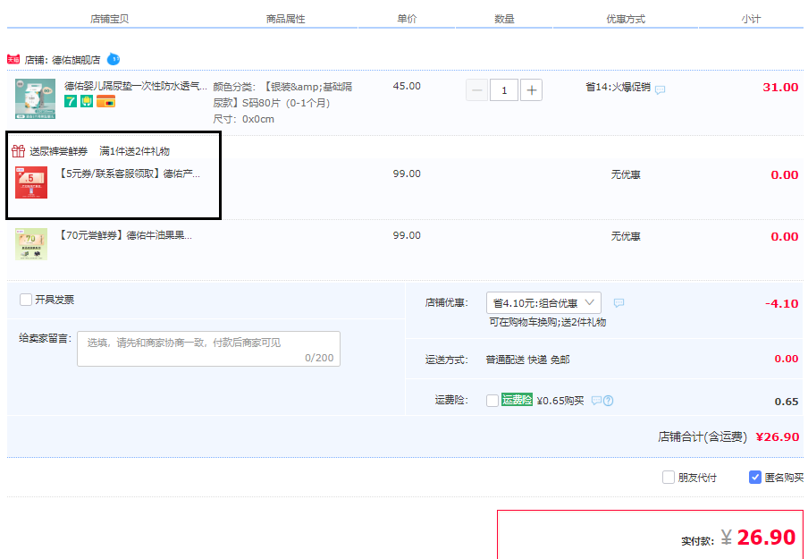The width and height of the screenshot is (808, 559).
Task: Open the comment bubble next to 火爆促销
Action: point(660,89)
